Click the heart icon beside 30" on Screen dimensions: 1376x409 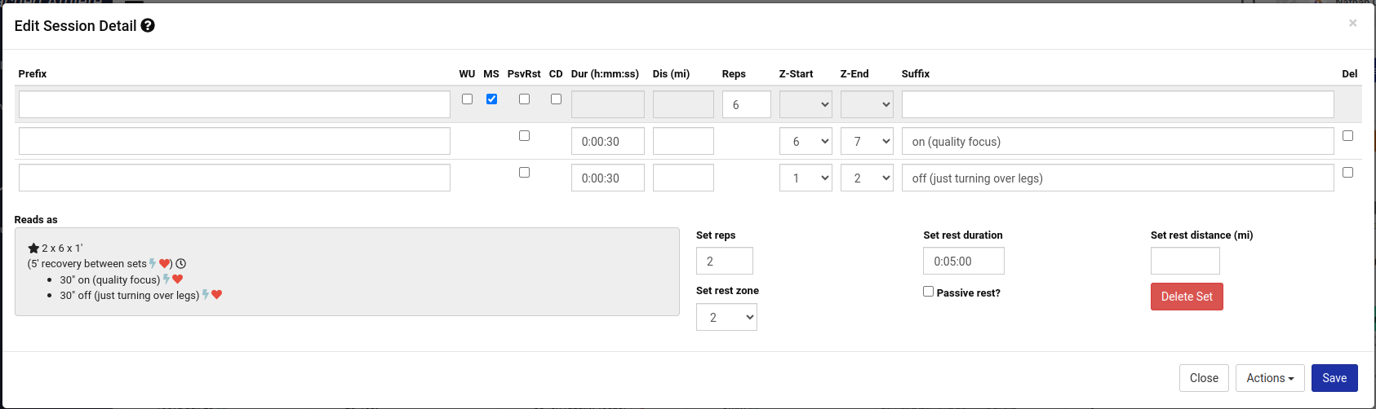[178, 279]
